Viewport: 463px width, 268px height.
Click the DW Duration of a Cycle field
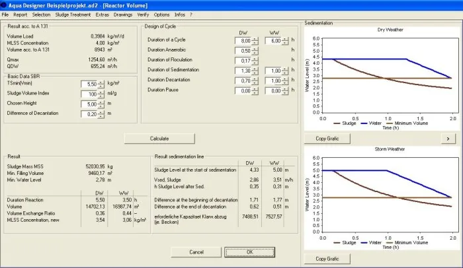[x=243, y=41]
